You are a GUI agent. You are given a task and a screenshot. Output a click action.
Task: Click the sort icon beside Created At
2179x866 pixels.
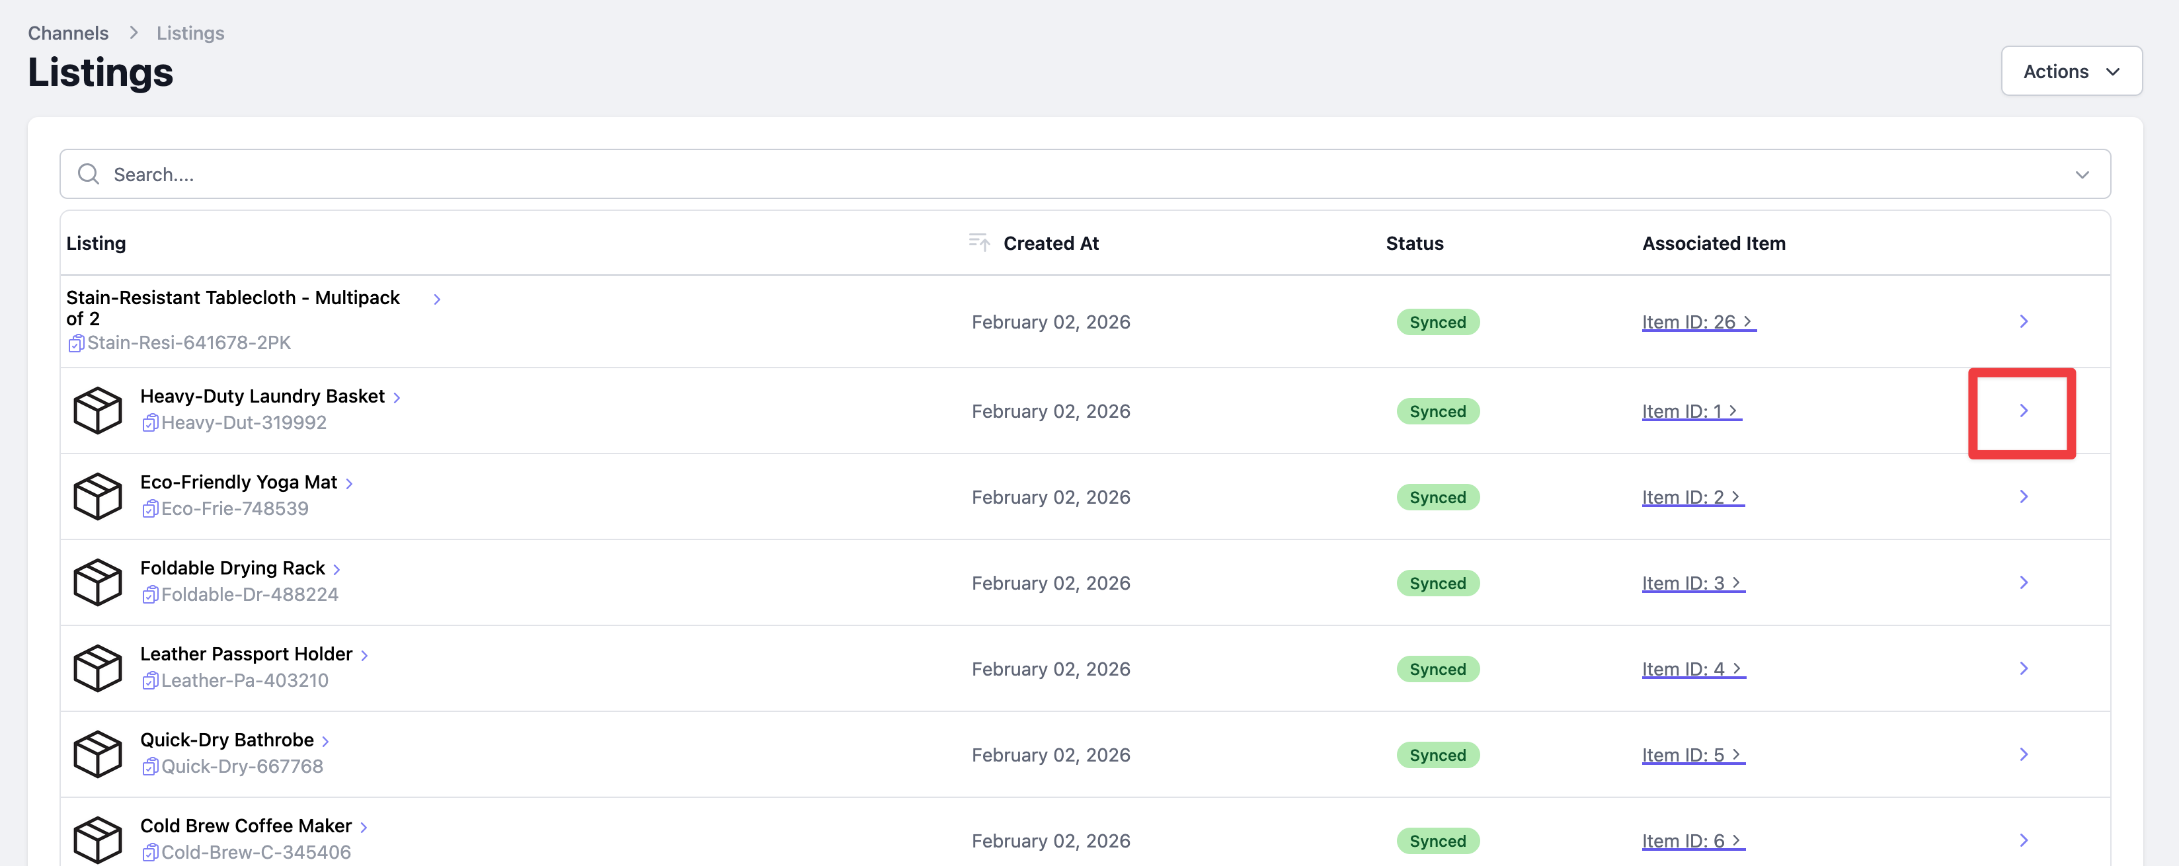coord(978,243)
